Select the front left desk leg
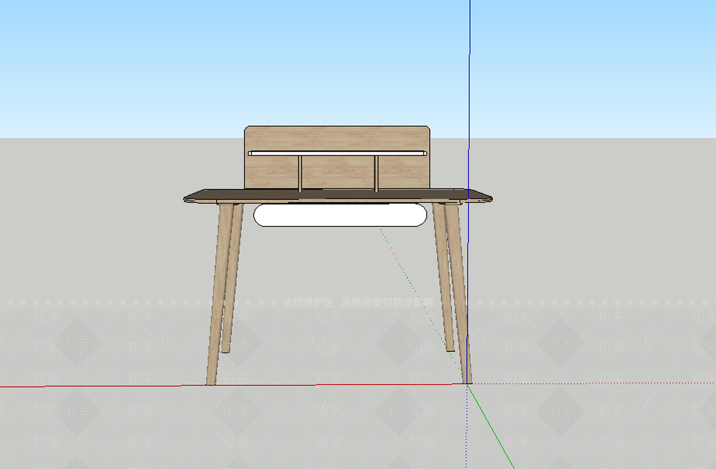The height and width of the screenshot is (469, 716). coord(219,294)
